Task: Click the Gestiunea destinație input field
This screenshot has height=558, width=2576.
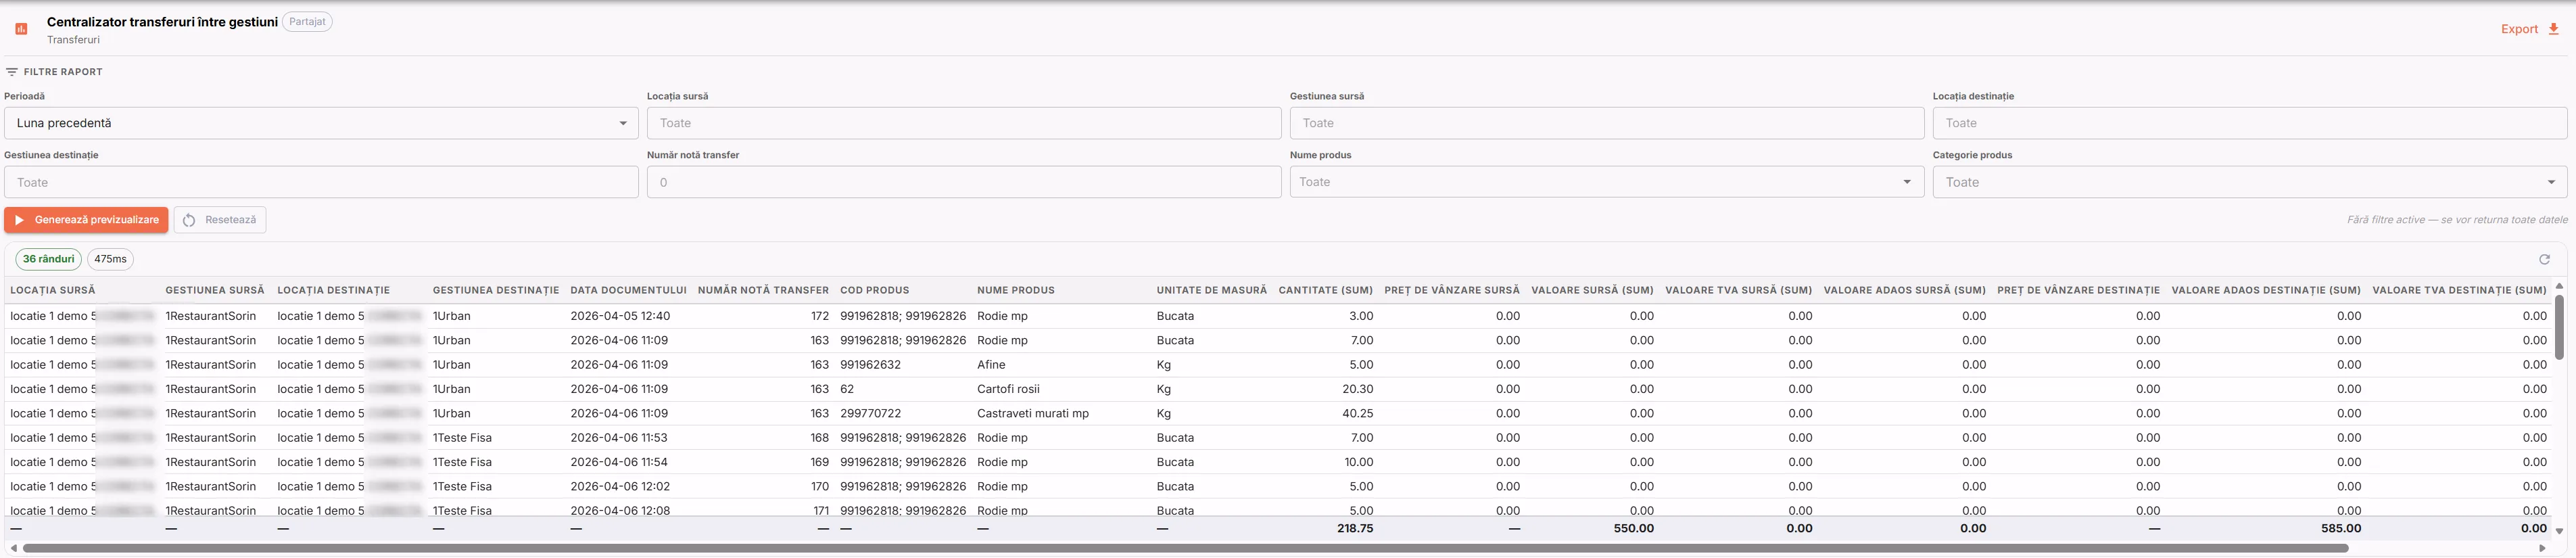Action: (x=321, y=182)
